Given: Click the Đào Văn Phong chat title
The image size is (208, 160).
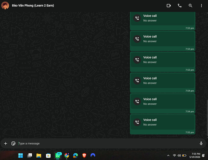Looking at the screenshot, I should [x=33, y=5].
